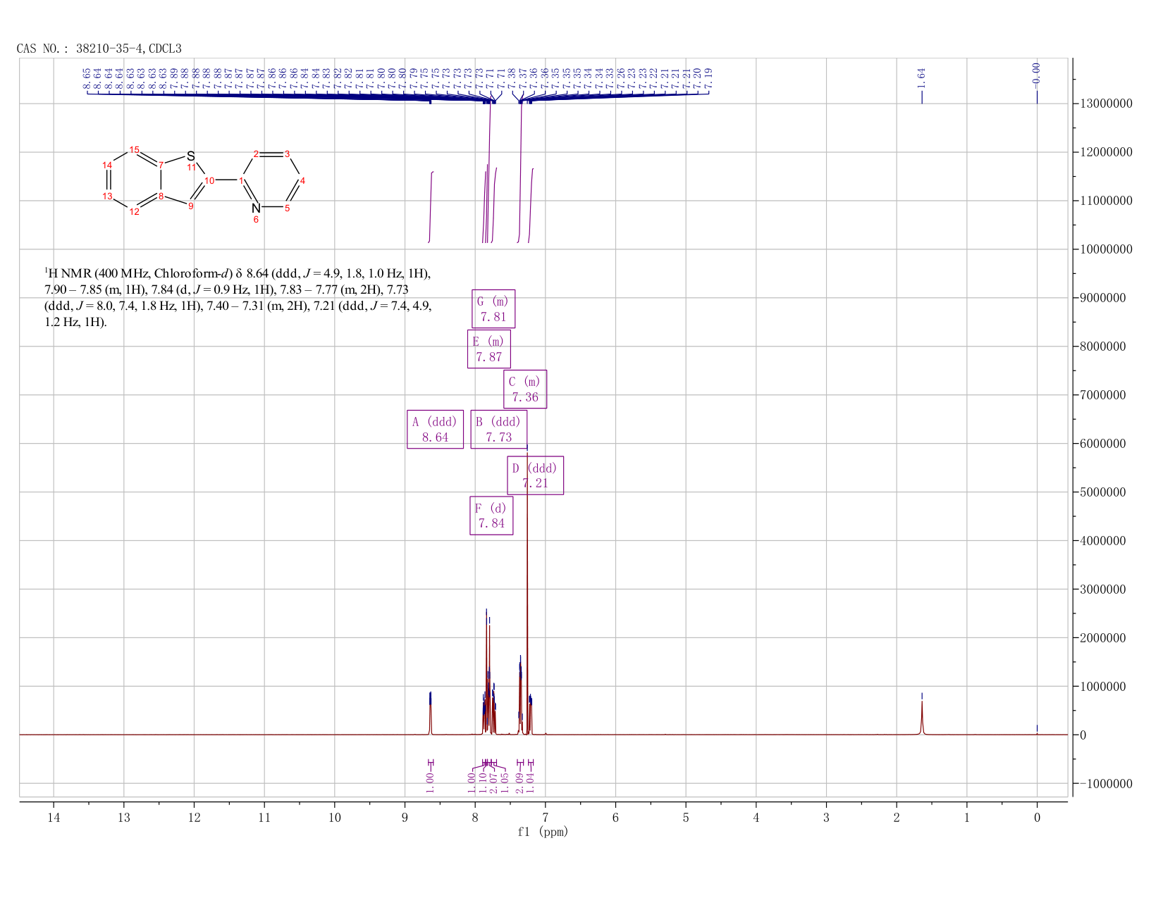Viewport: 1163px width, 898px height.
Task: Select the D (ddd) 7.21 multiplet label
Action: (535, 475)
